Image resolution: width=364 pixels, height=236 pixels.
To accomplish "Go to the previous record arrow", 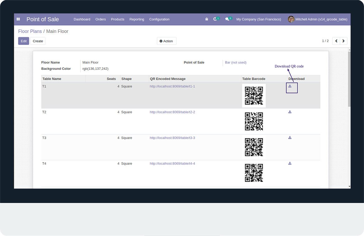I will pos(336,41).
